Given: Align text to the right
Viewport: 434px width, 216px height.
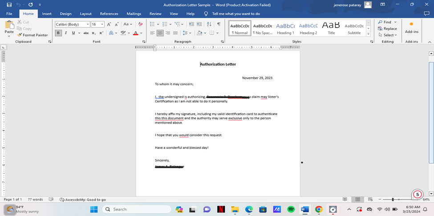Looking at the screenshot, I should pyautogui.click(x=168, y=33).
